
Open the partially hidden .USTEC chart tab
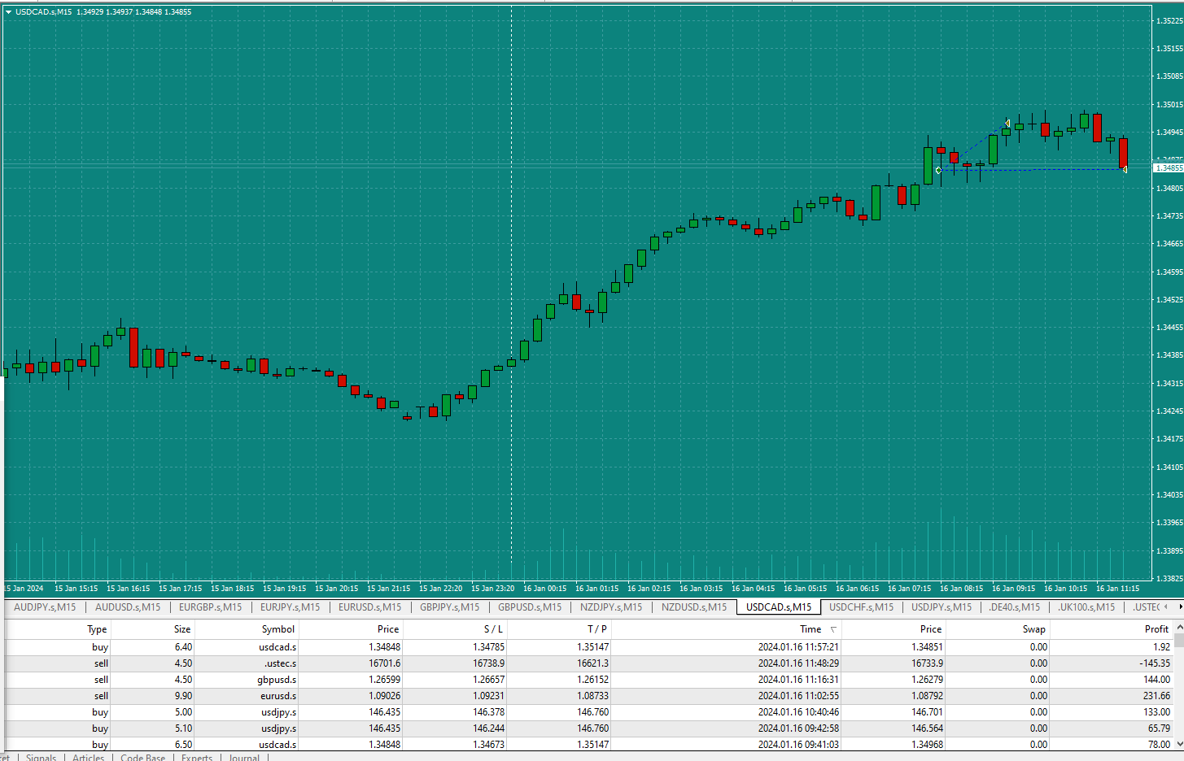(x=1146, y=607)
